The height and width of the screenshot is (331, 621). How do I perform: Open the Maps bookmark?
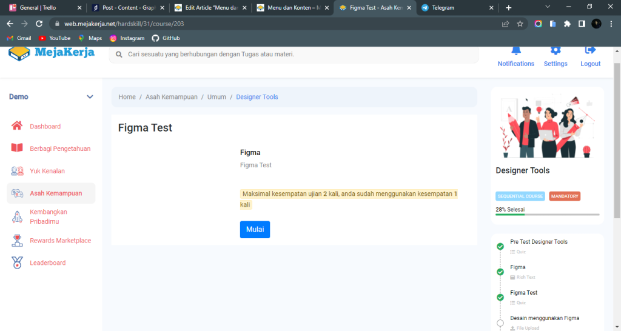coord(90,38)
